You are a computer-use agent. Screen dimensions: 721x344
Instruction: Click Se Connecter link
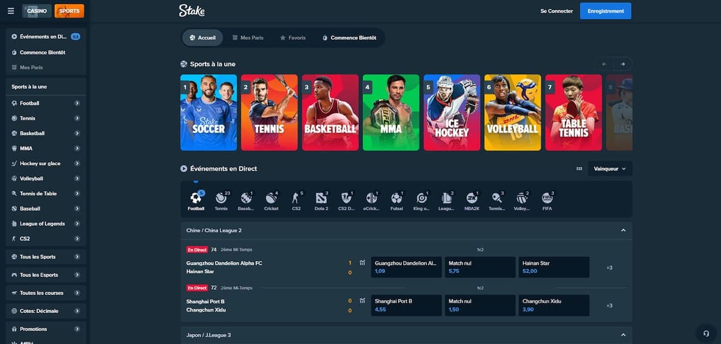[556, 11]
